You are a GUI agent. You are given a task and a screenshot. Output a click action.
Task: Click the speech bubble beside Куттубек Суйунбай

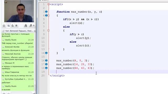pos(3,79)
